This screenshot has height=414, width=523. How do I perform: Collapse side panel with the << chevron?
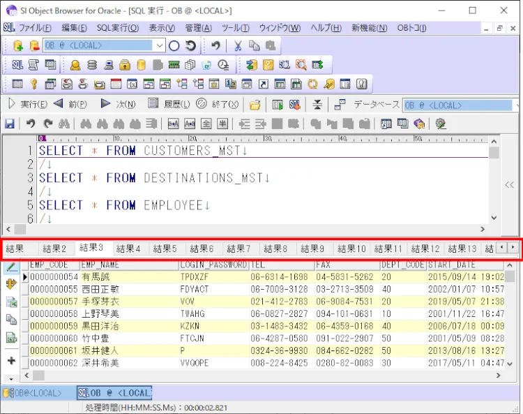(x=509, y=185)
